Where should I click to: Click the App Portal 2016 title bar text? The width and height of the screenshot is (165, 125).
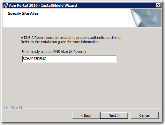pyautogui.click(x=23, y=5)
